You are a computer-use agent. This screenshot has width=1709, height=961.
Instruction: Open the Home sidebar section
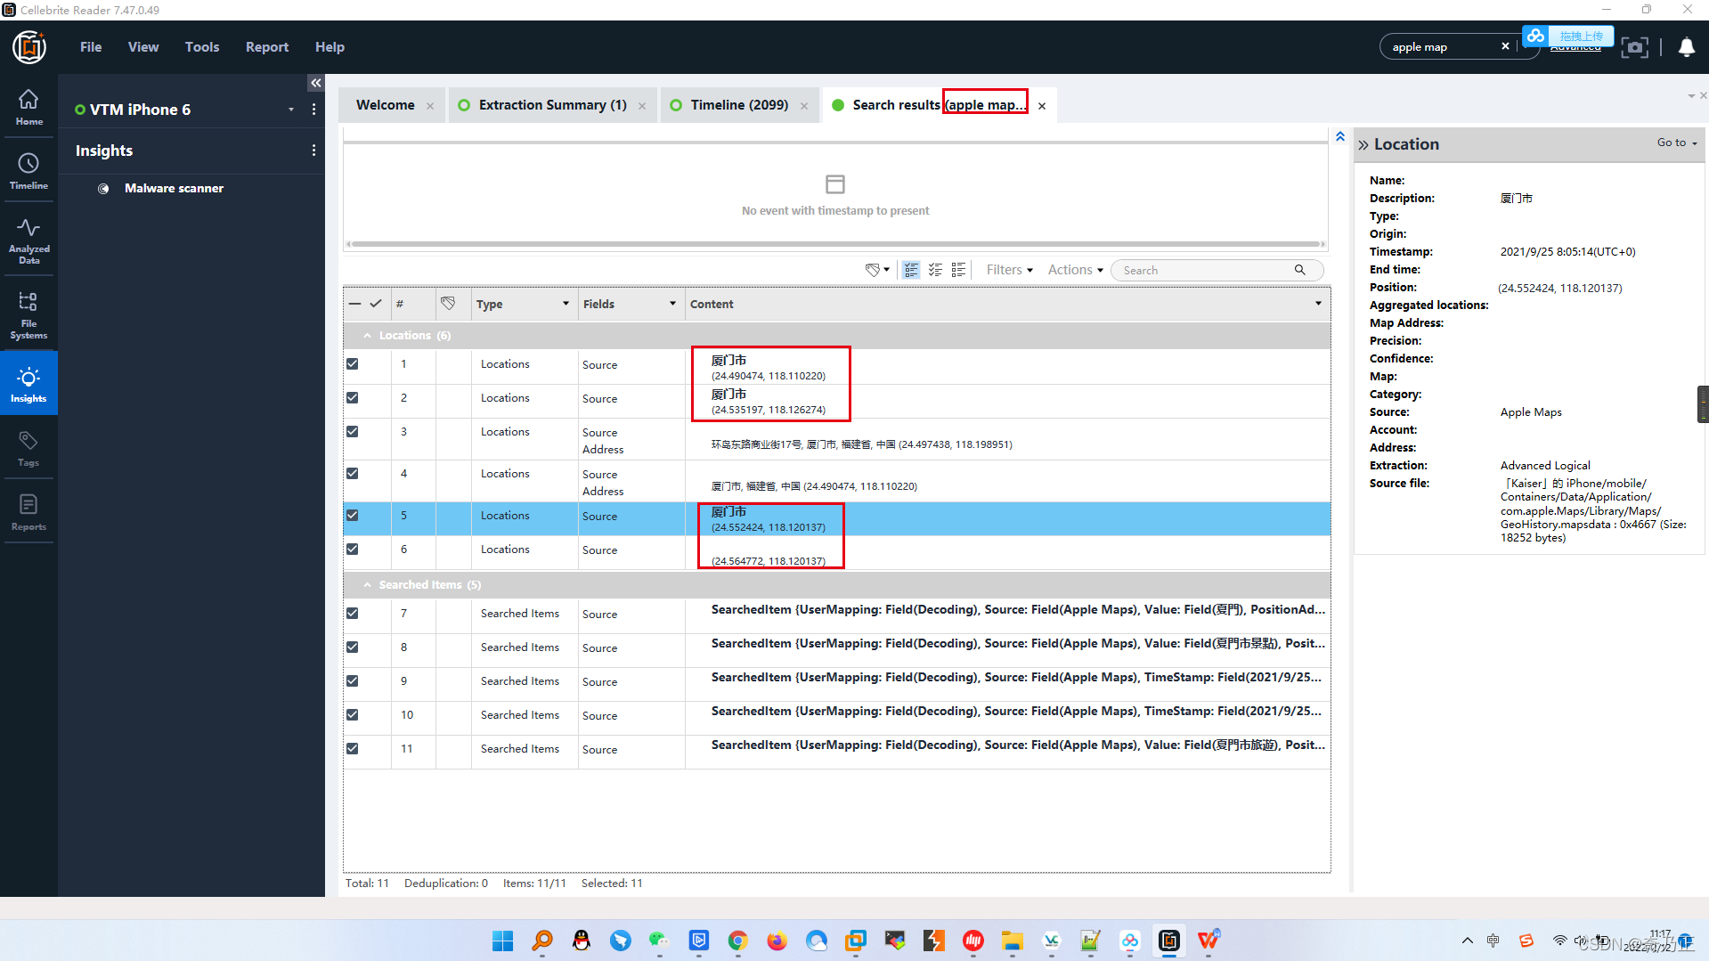pyautogui.click(x=28, y=107)
